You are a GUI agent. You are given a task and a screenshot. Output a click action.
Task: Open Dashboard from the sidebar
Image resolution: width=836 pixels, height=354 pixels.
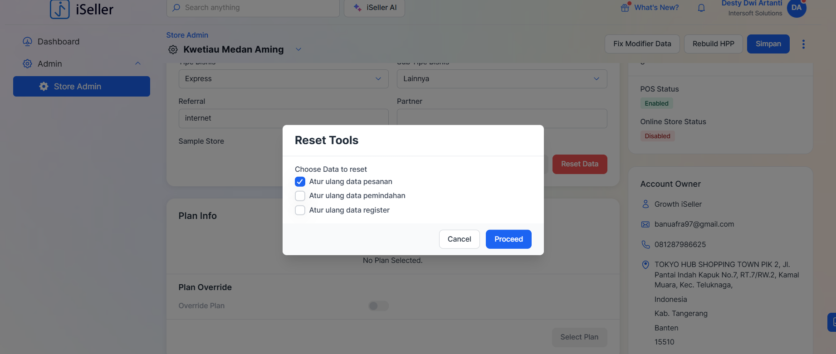[x=59, y=42]
